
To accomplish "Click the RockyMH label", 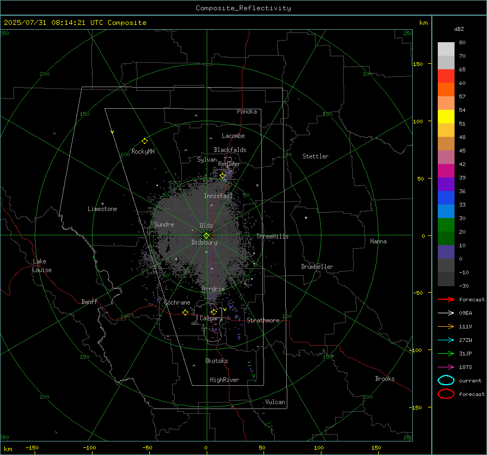I will point(143,151).
